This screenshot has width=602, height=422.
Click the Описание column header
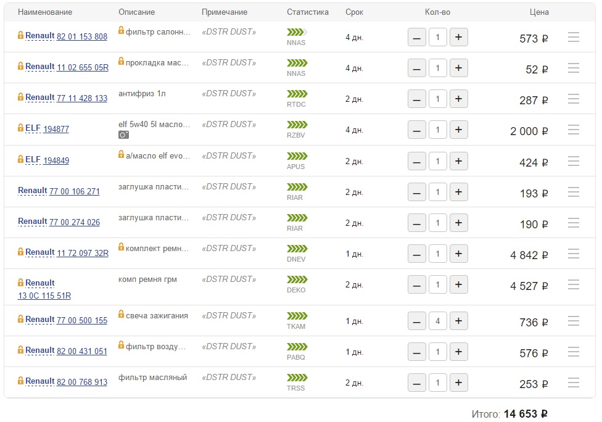click(137, 12)
